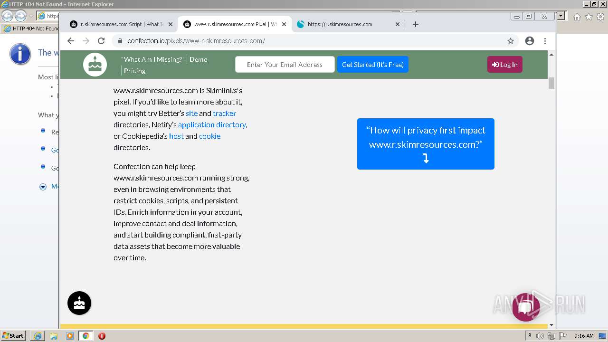
Task: Show hidden system tray icons arrow
Action: [530, 336]
